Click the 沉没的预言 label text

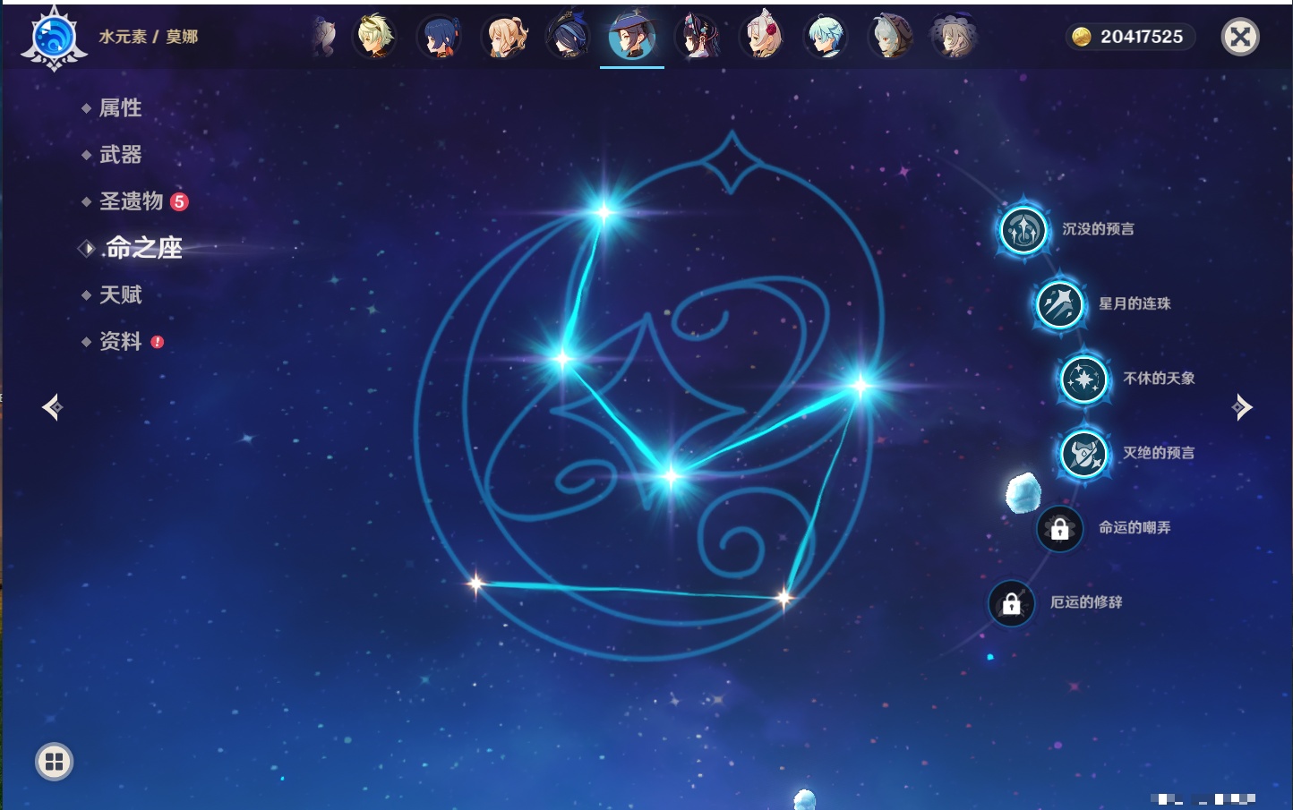pos(1098,229)
